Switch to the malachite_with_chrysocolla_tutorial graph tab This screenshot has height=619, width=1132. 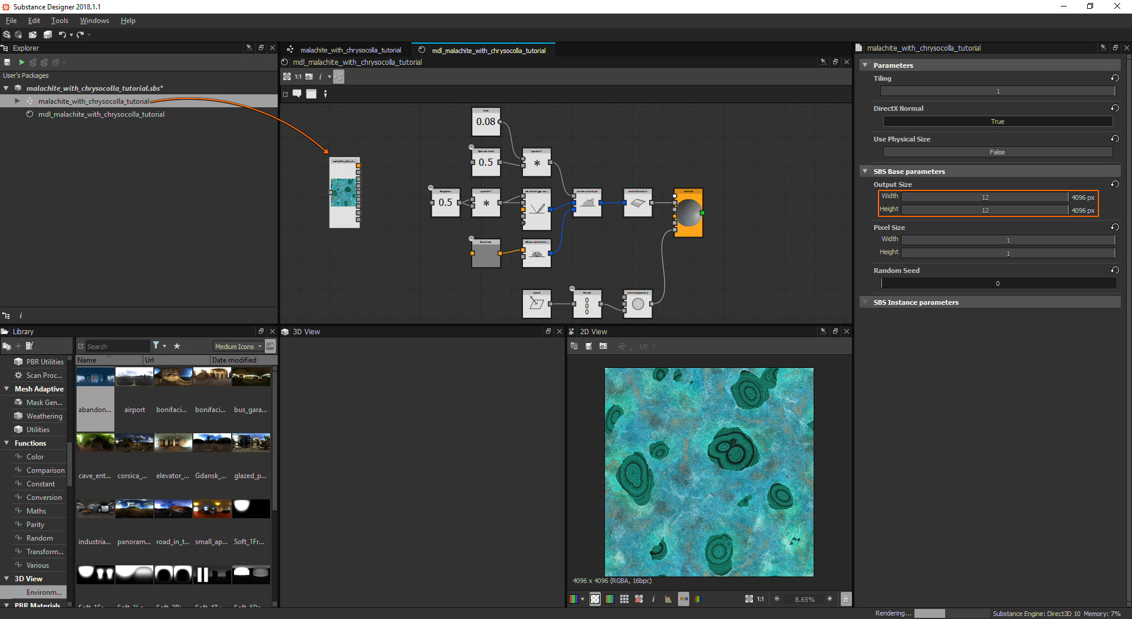point(345,50)
